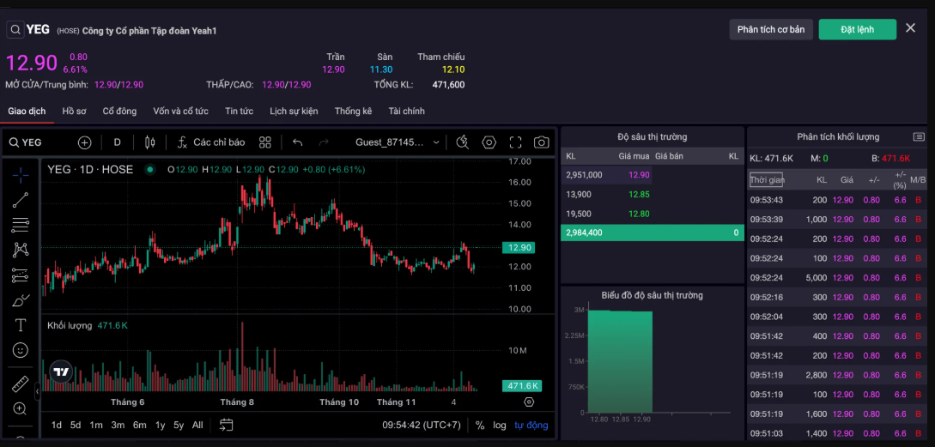Set chart range to 1y

point(161,425)
